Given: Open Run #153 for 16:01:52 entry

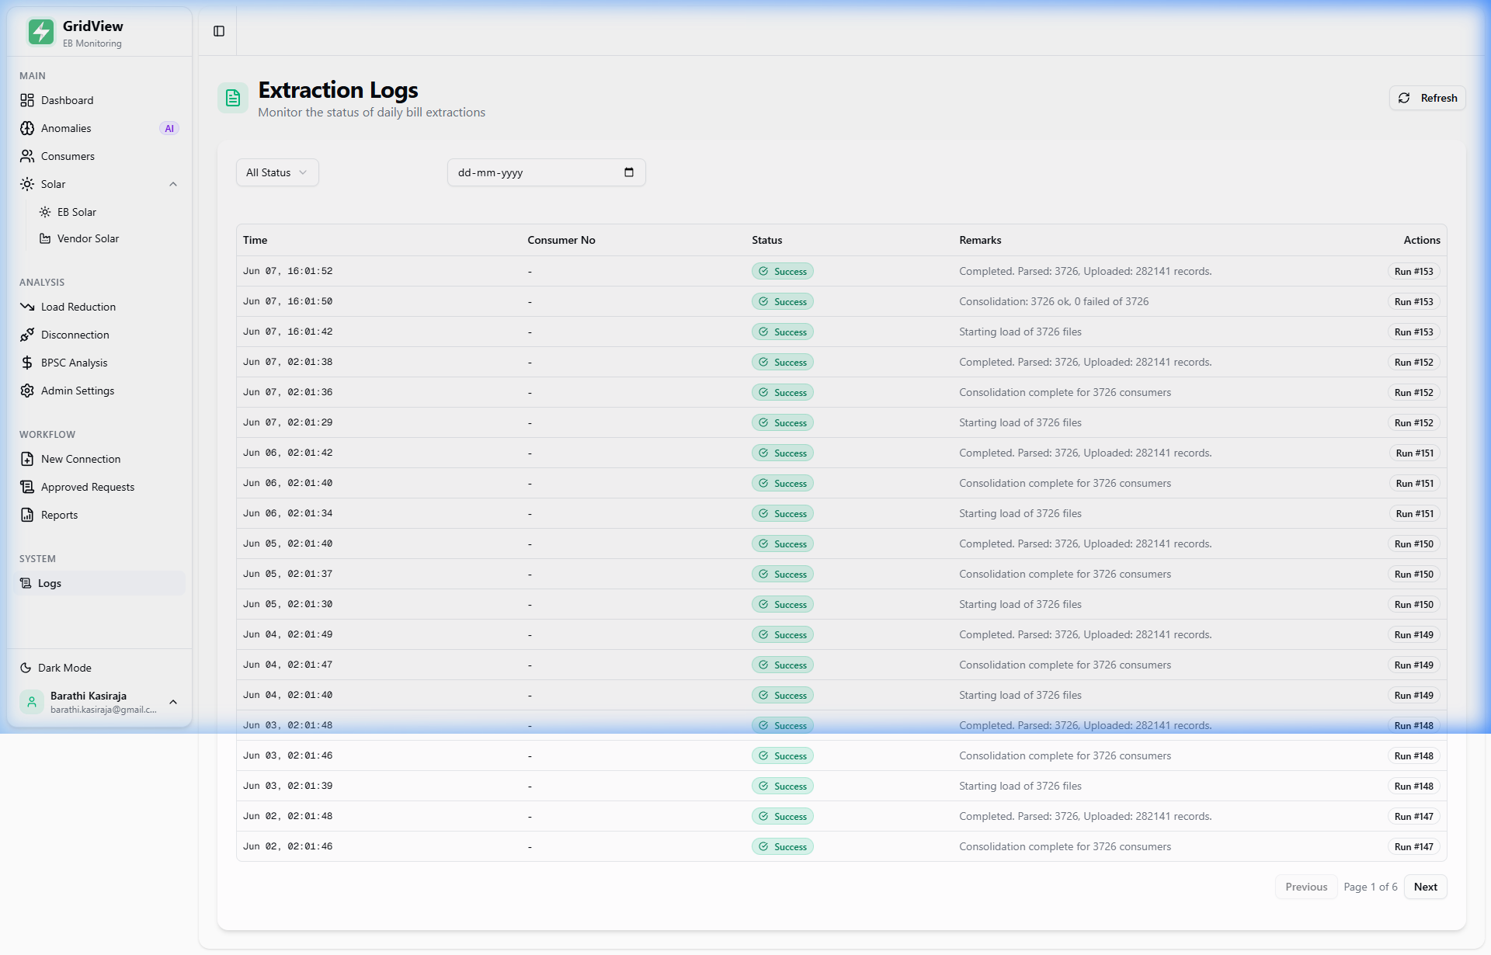Looking at the screenshot, I should click(x=1413, y=272).
